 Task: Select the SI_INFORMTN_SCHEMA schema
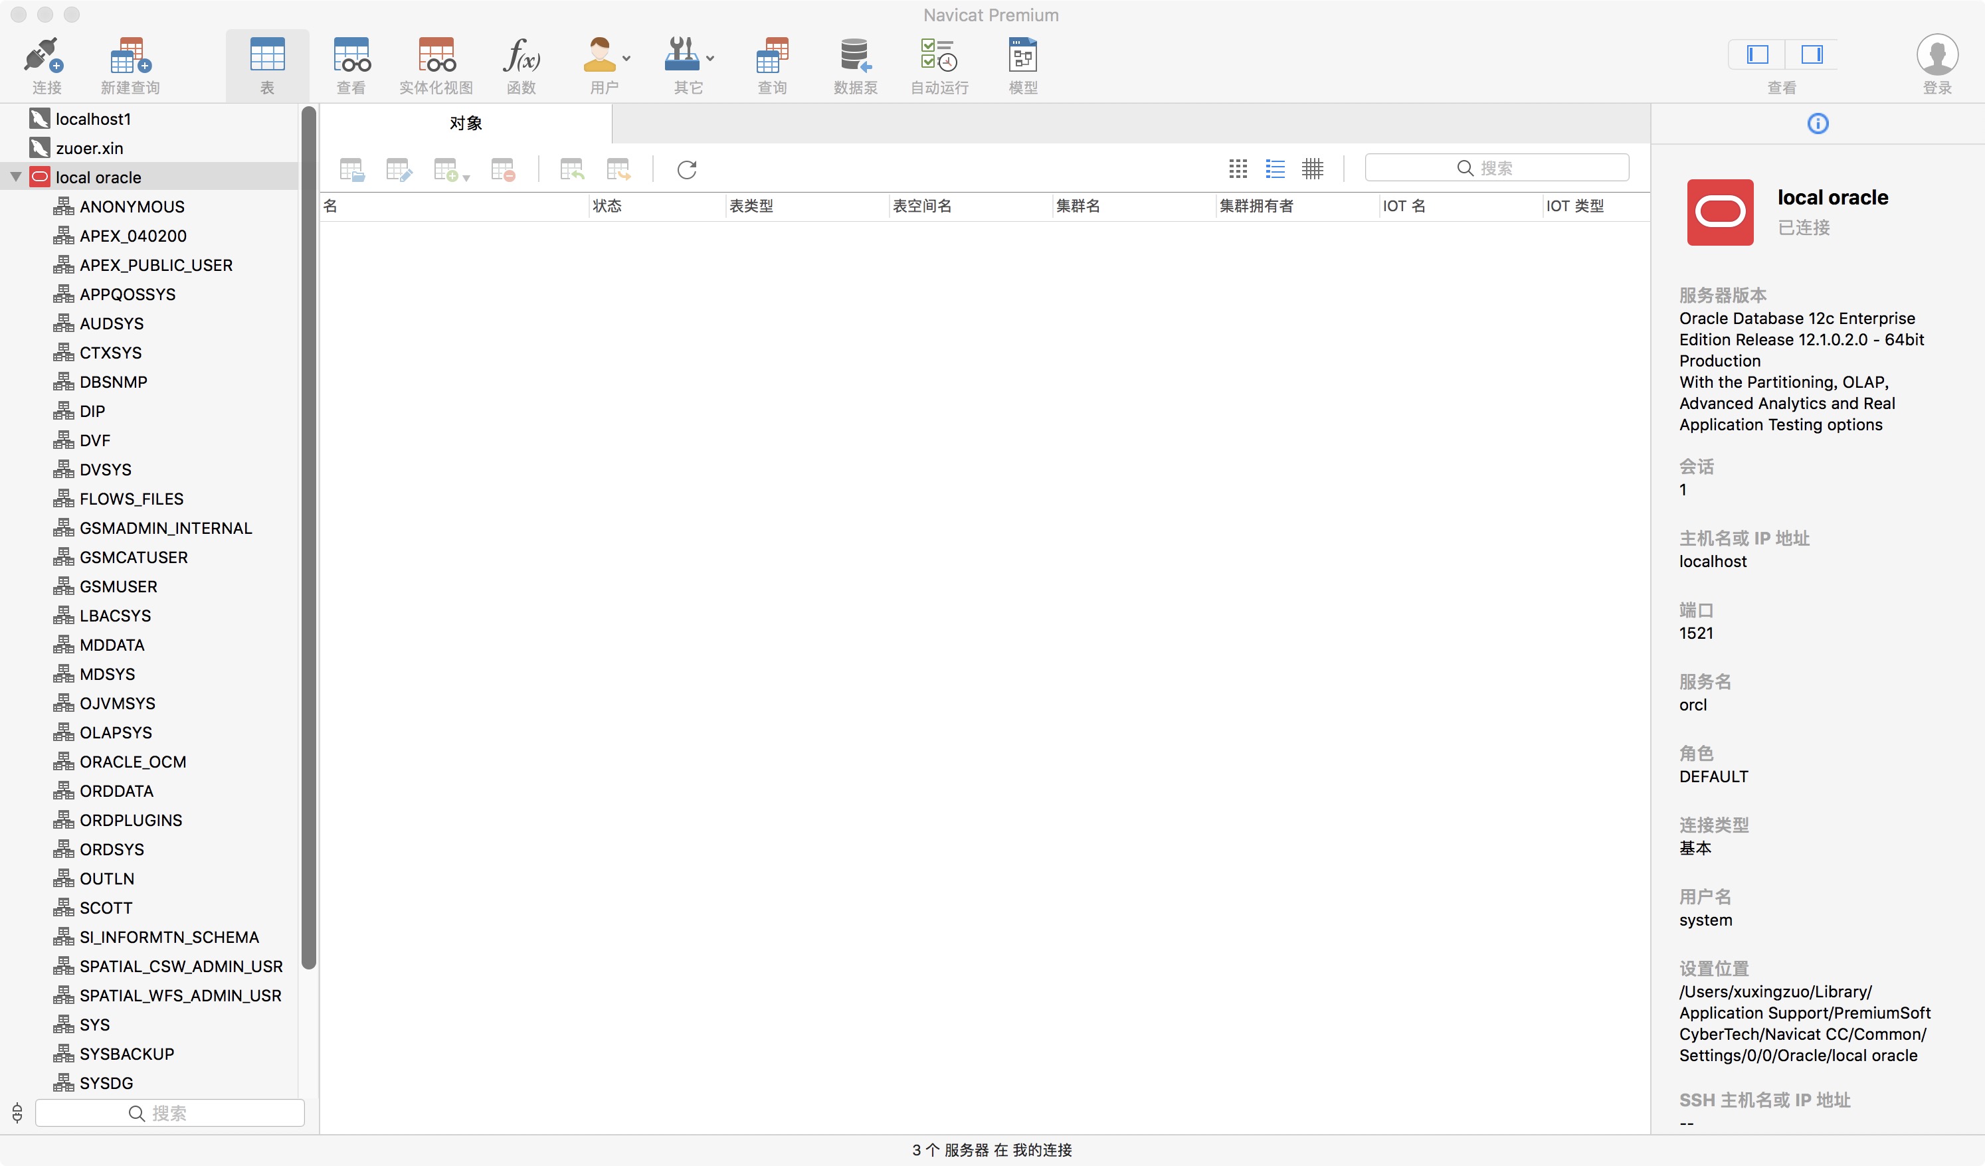click(x=169, y=937)
